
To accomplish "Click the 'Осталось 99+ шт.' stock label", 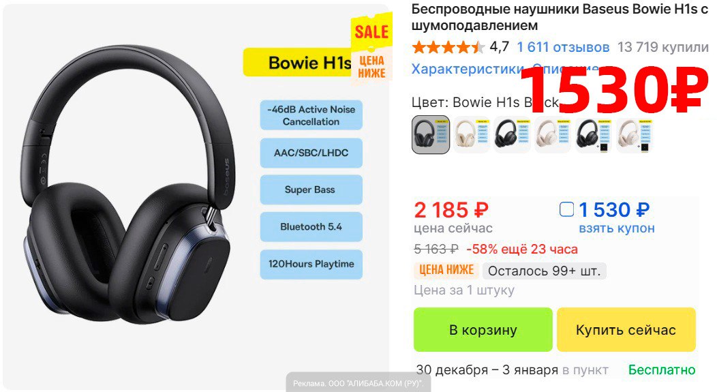I will [544, 271].
